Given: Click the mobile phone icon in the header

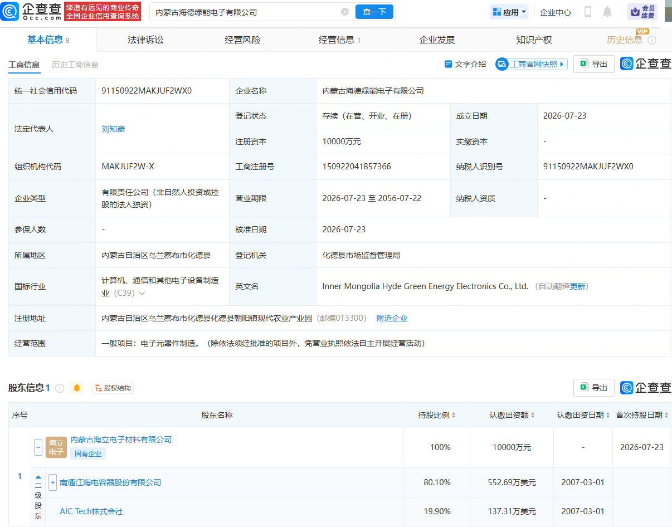Looking at the screenshot, I should click(587, 12).
